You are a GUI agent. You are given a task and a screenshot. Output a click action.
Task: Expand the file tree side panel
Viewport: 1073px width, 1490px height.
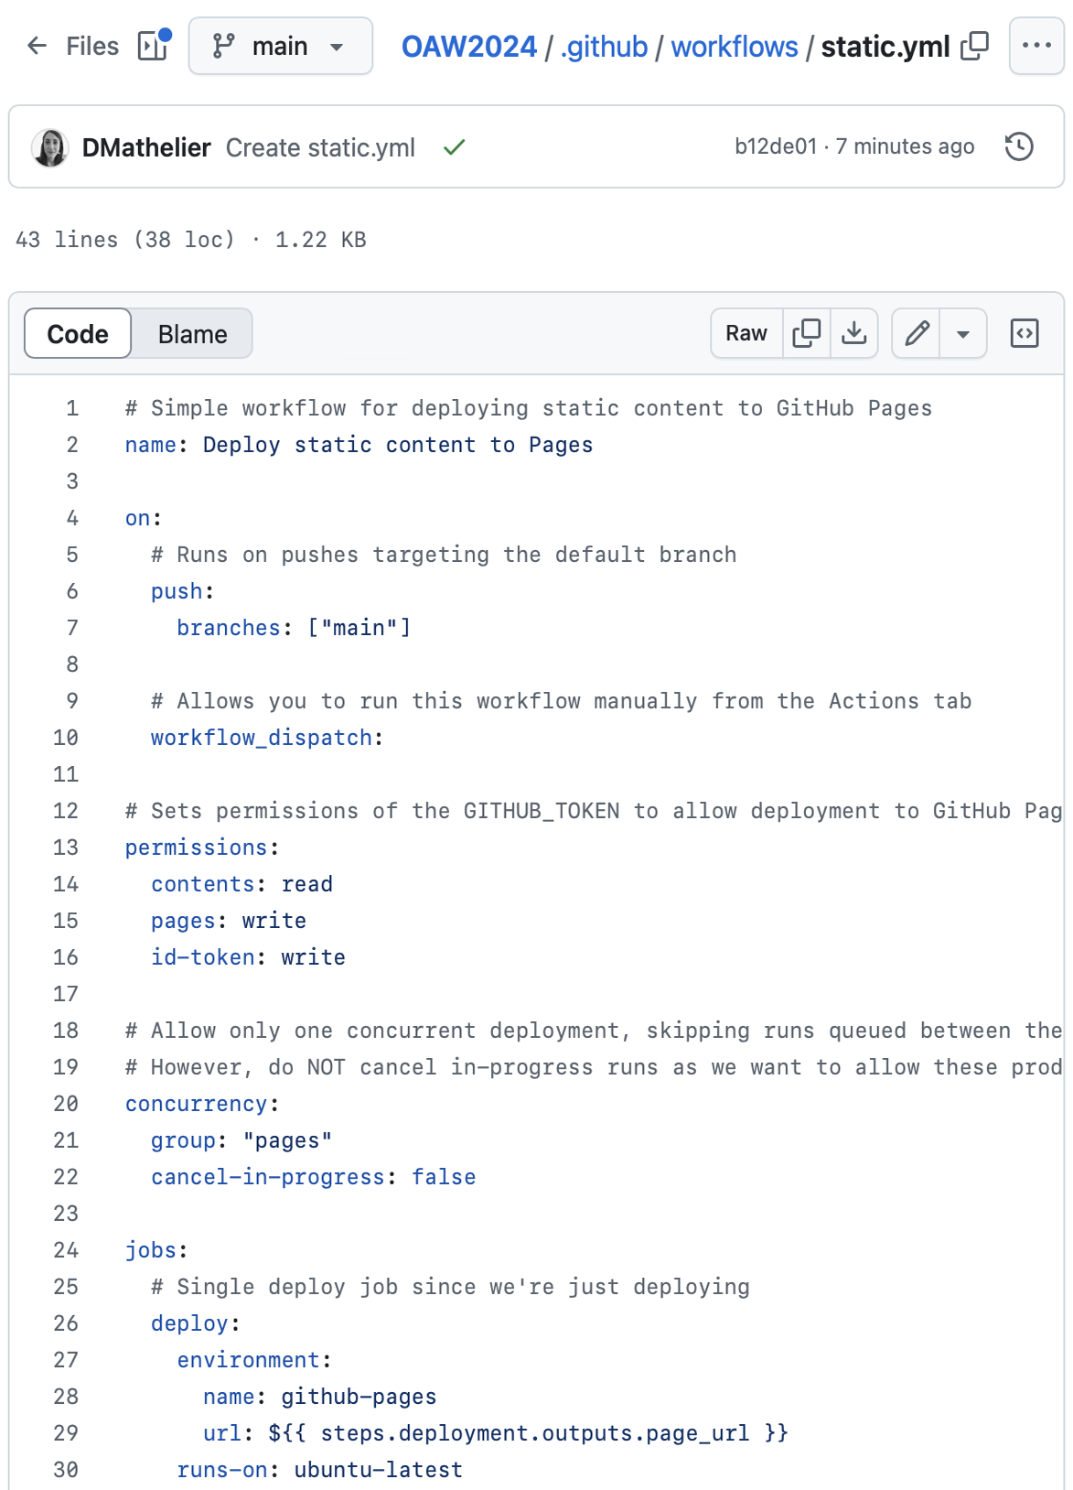[x=153, y=46]
